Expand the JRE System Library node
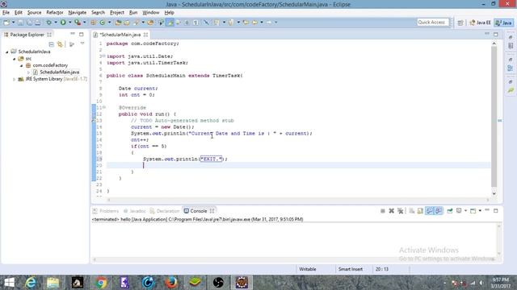 (x=15, y=79)
